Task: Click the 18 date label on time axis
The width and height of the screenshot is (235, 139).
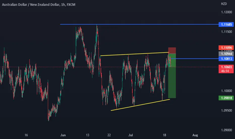Action: tap(164, 135)
